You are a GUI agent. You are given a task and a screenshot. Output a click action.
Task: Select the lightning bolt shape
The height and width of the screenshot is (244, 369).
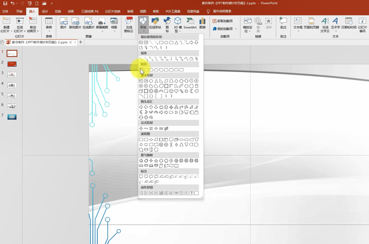[x=181, y=91]
